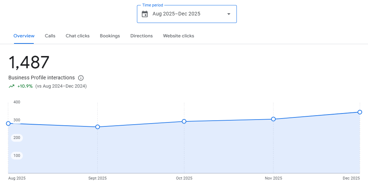Click the 1,487 interactions total
The height and width of the screenshot is (186, 368).
click(x=29, y=62)
